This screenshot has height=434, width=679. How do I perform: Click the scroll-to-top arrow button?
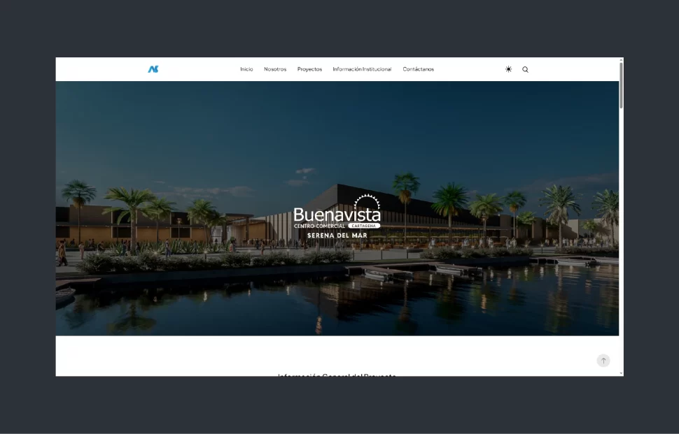click(x=603, y=361)
